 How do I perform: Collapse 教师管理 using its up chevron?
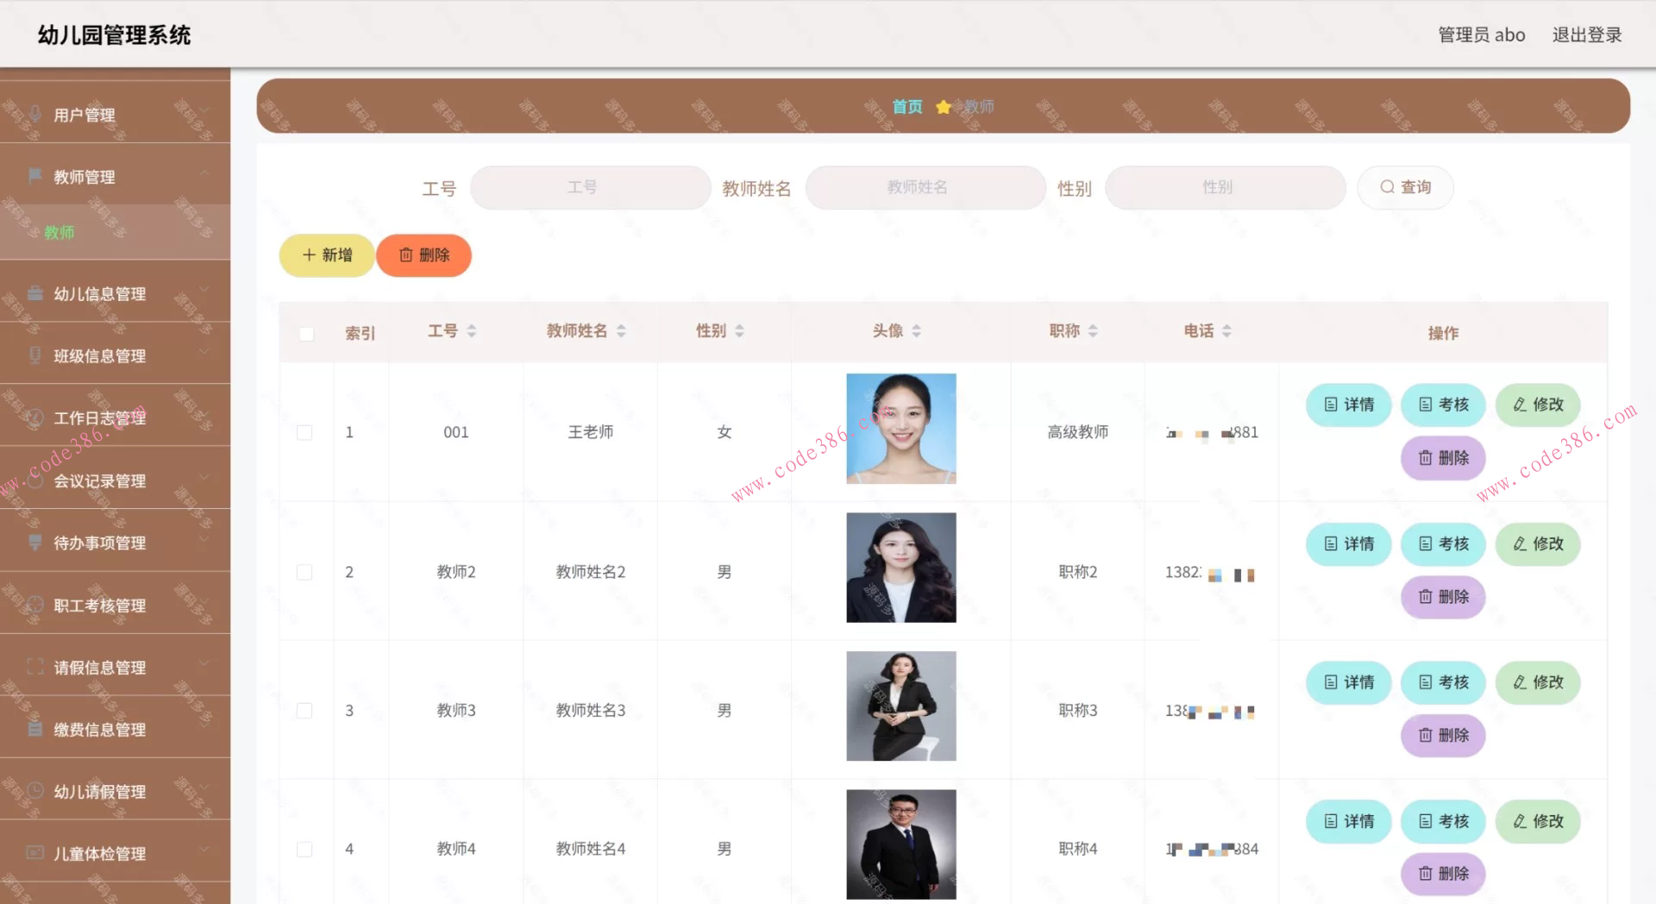(204, 173)
